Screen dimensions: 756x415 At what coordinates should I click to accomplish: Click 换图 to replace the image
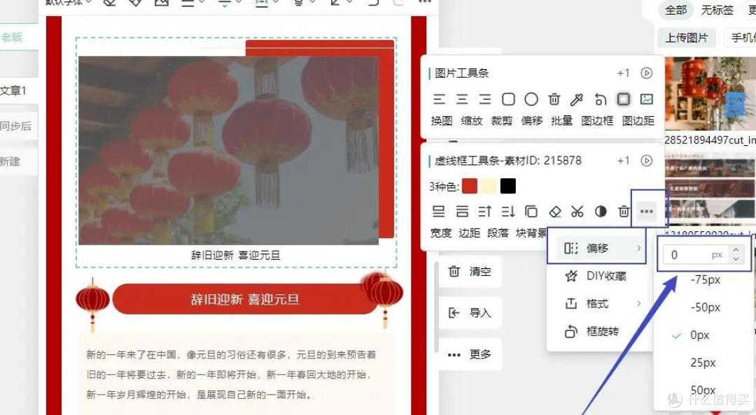442,121
